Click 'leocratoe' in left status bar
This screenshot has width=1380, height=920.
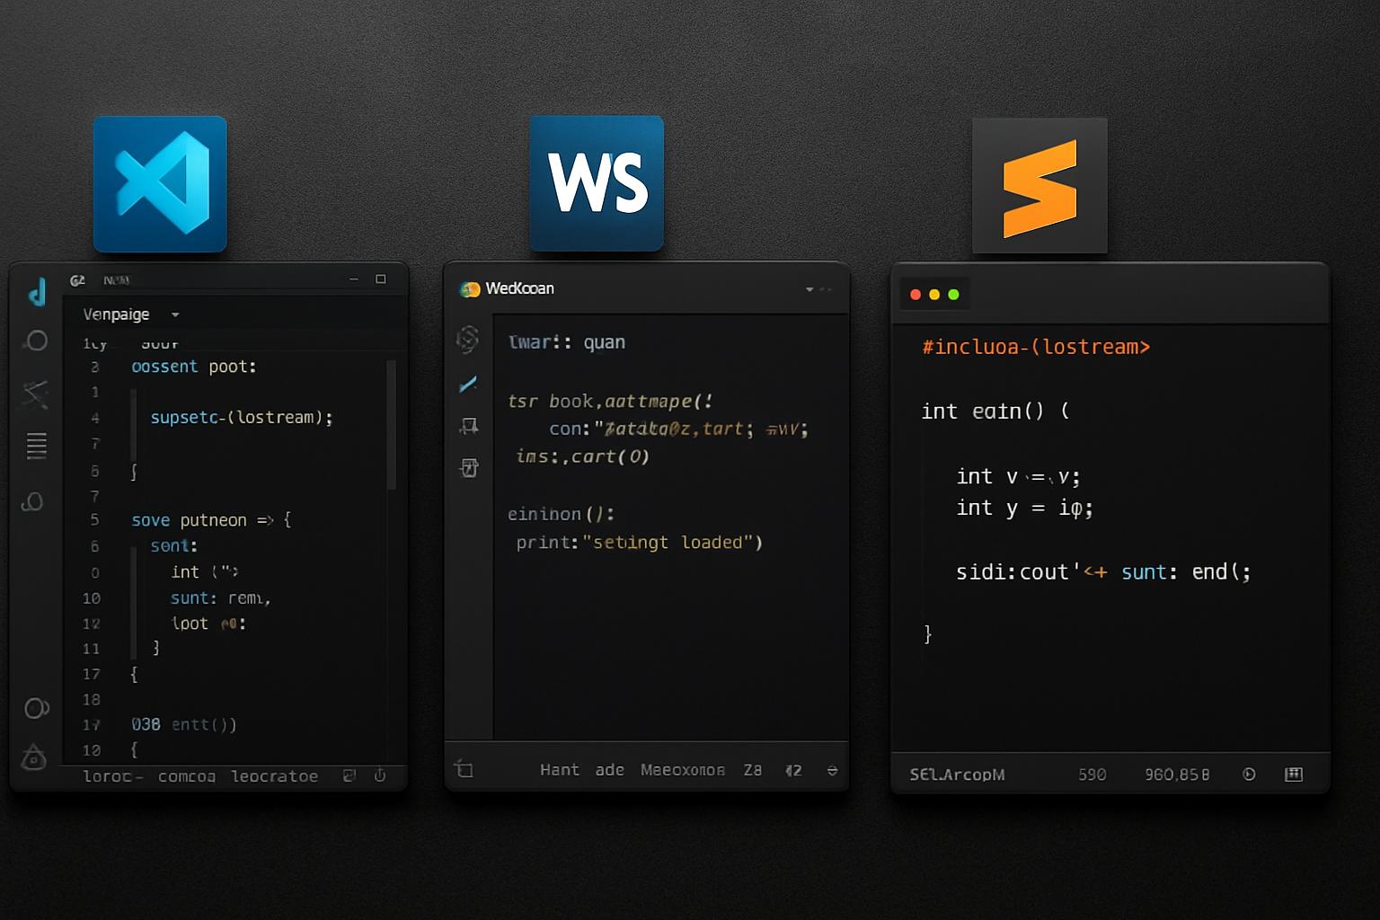[x=274, y=776]
